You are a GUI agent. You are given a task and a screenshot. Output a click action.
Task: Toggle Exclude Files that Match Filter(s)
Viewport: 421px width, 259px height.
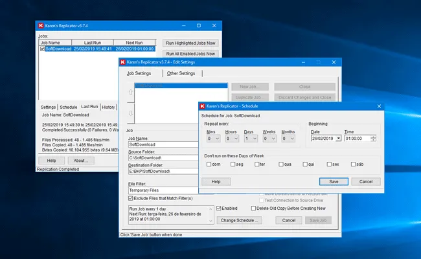tap(130, 198)
